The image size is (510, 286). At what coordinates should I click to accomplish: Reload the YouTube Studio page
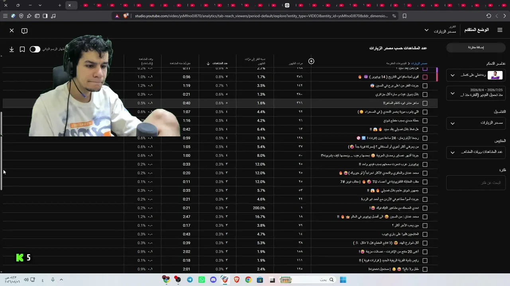tap(489, 16)
